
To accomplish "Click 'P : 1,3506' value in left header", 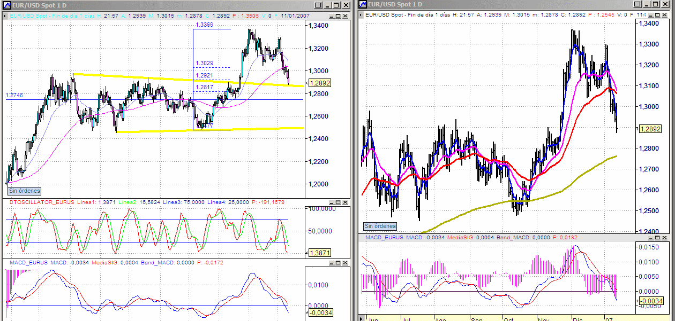I will click(246, 16).
